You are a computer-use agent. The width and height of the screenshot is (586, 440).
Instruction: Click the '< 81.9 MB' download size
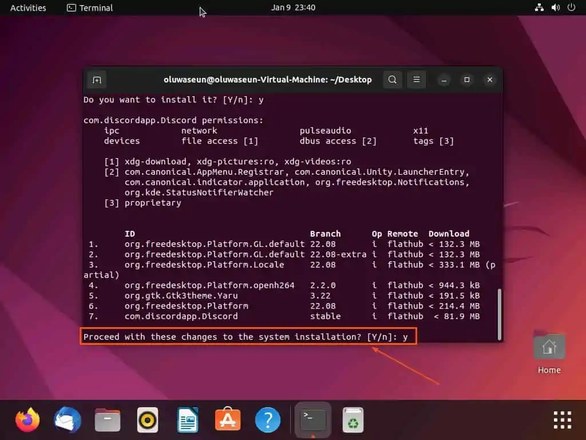[457, 316]
